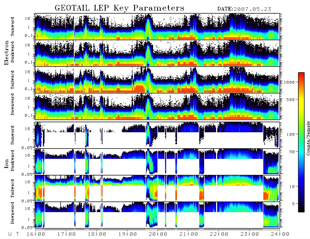Click the "U T" axis label
The width and height of the screenshot is (310, 239).
[14, 234]
